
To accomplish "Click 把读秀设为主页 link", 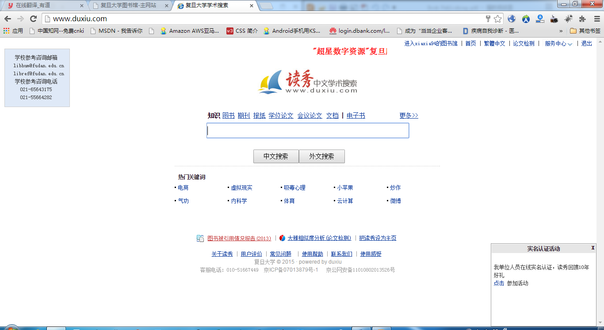I will [378, 238].
